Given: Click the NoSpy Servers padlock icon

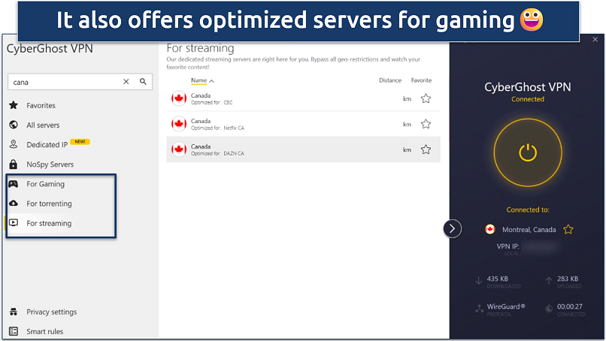Looking at the screenshot, I should coord(14,164).
